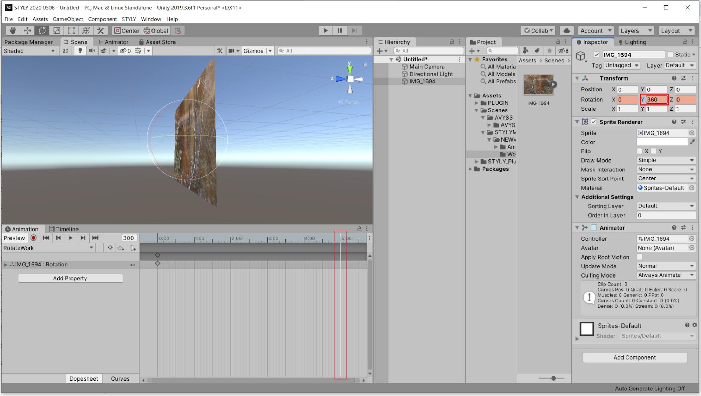Viewport: 701px width, 396px height.
Task: Switch to Curves view
Action: tap(120, 378)
